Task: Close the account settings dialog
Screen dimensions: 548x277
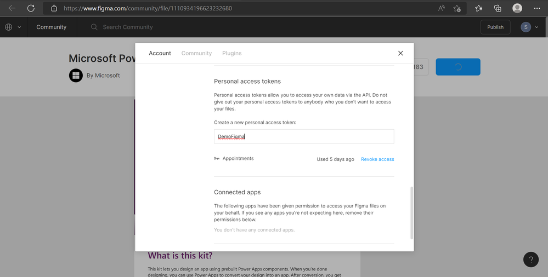Action: click(x=400, y=53)
